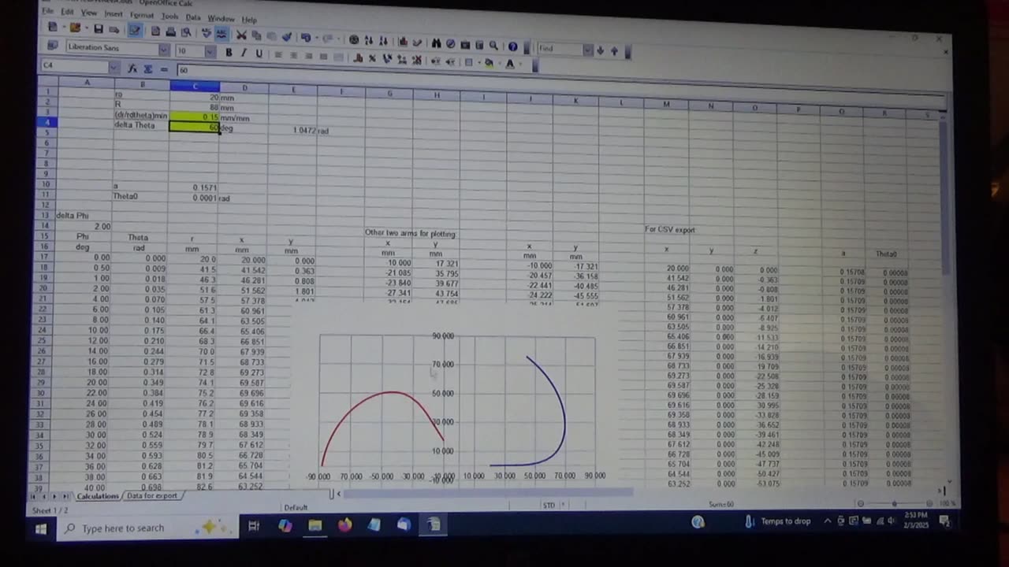Click the horizontal scrollbar below the sheet

[485, 494]
